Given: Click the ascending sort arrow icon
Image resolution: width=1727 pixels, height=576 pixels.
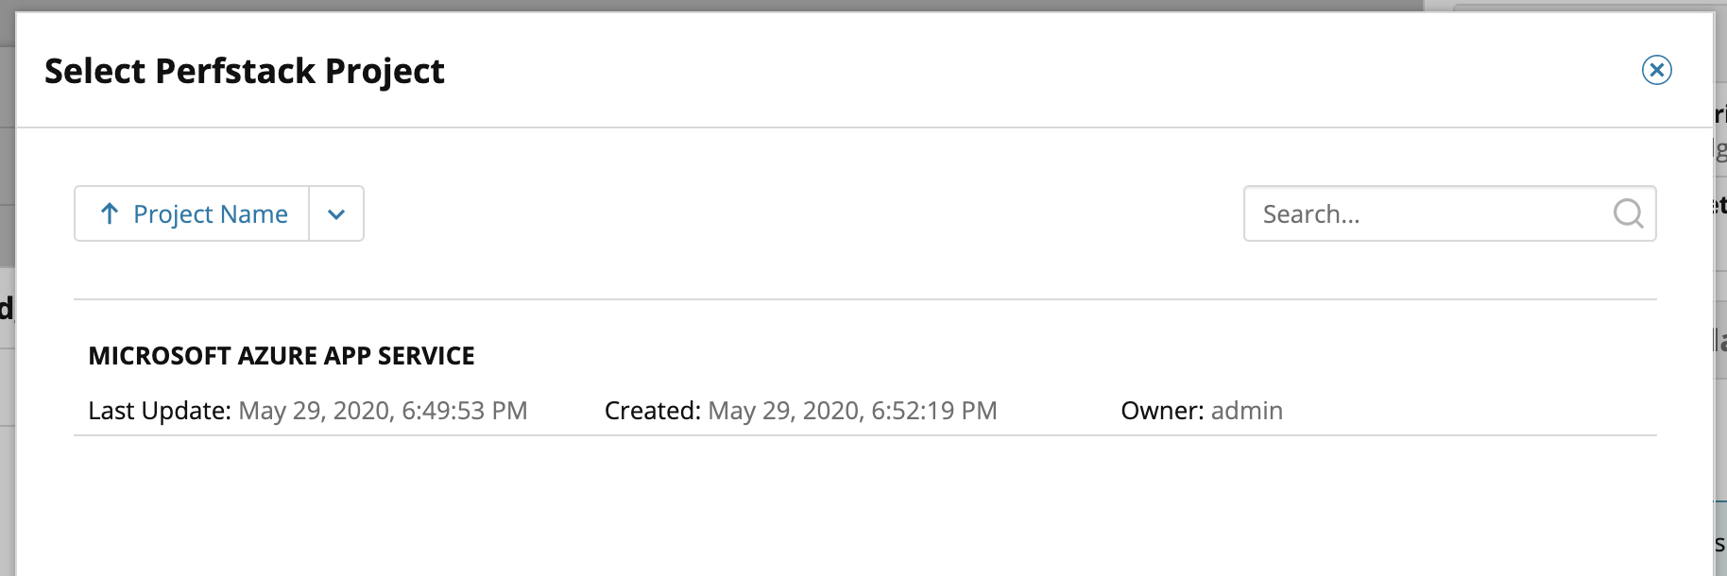Looking at the screenshot, I should pos(110,213).
